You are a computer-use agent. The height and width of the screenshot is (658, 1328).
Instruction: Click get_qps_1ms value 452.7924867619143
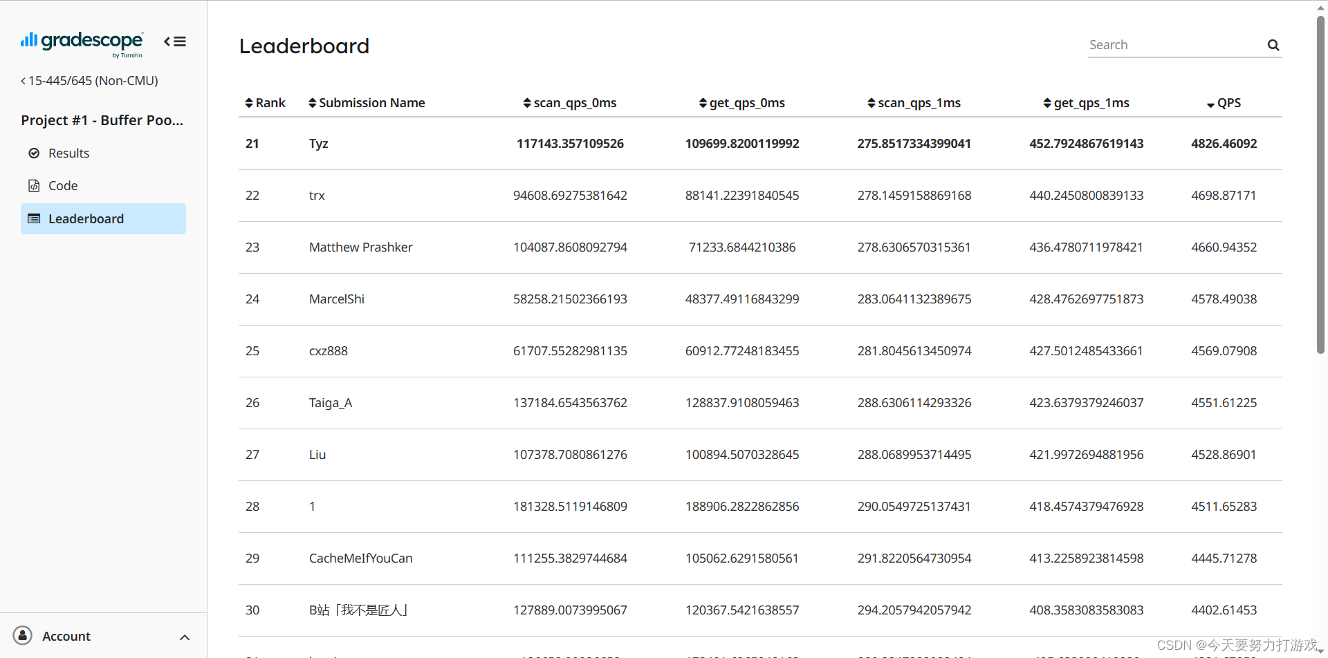click(1087, 144)
